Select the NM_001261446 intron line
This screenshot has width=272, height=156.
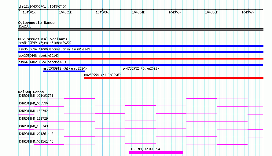tap(141, 144)
